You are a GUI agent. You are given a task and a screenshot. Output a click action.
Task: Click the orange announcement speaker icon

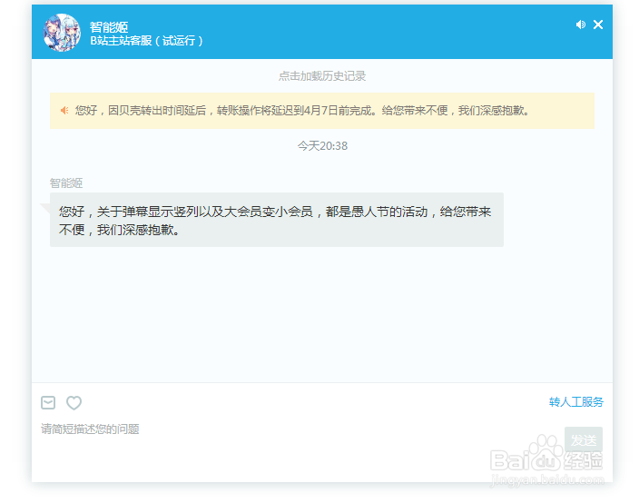coord(64,111)
